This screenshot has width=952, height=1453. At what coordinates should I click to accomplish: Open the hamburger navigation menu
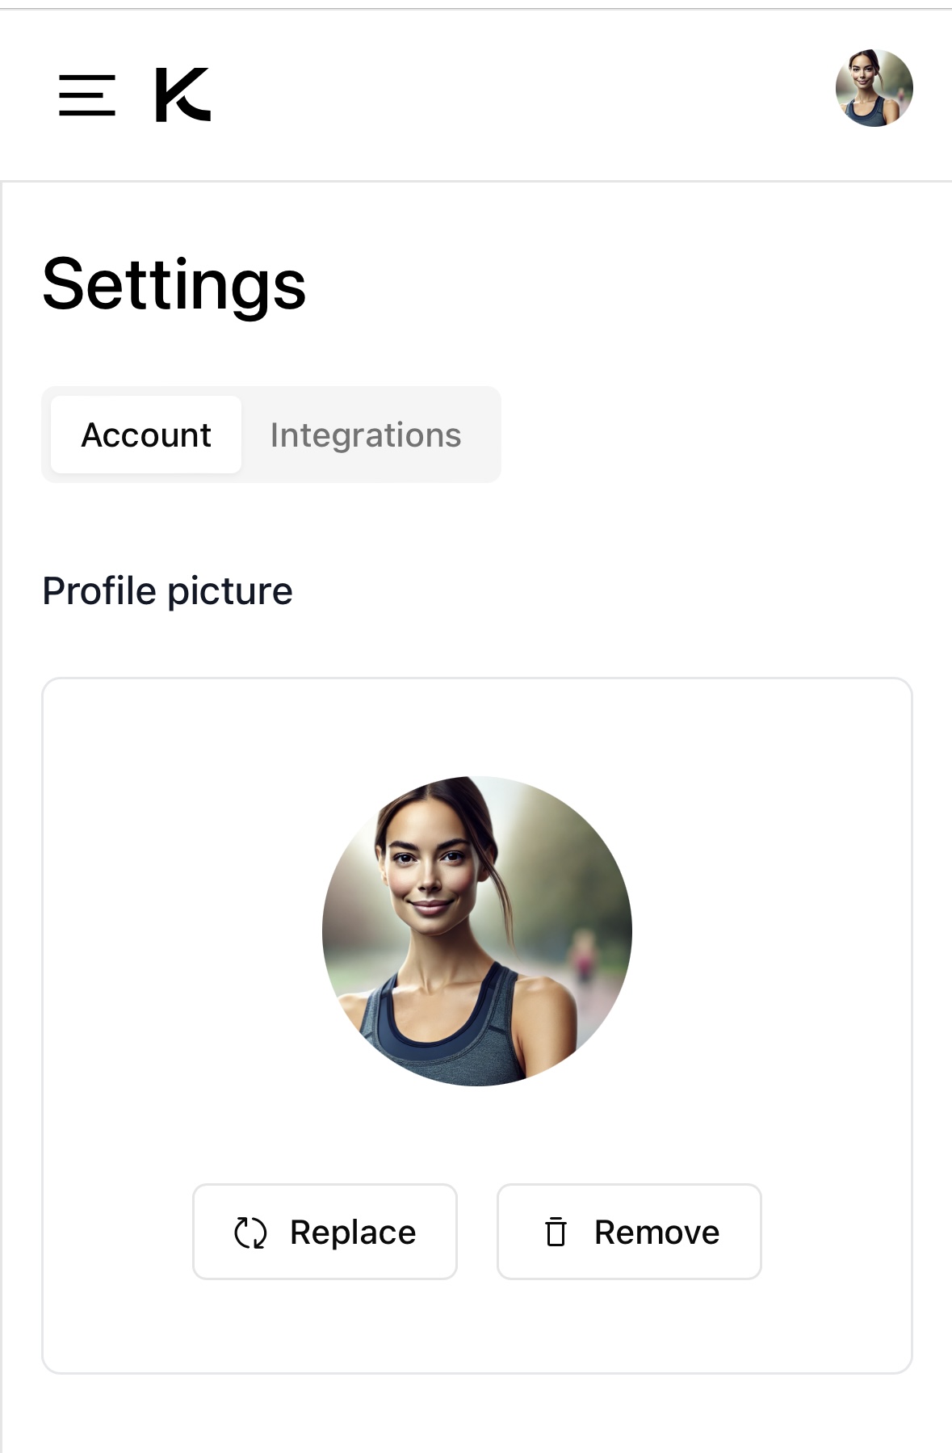pos(87,95)
